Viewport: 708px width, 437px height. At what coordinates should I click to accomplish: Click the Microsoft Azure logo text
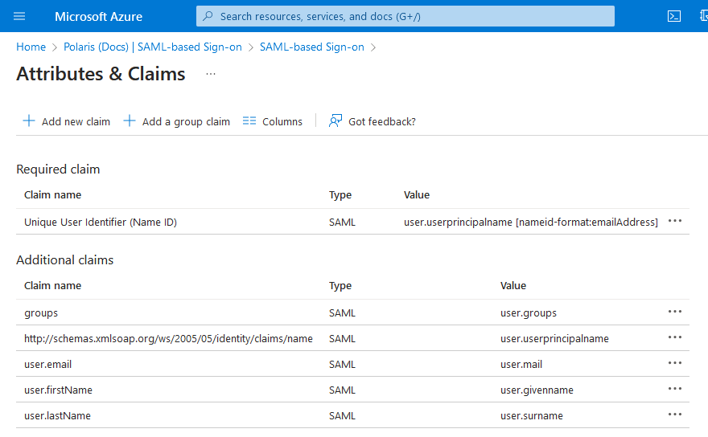tap(98, 16)
